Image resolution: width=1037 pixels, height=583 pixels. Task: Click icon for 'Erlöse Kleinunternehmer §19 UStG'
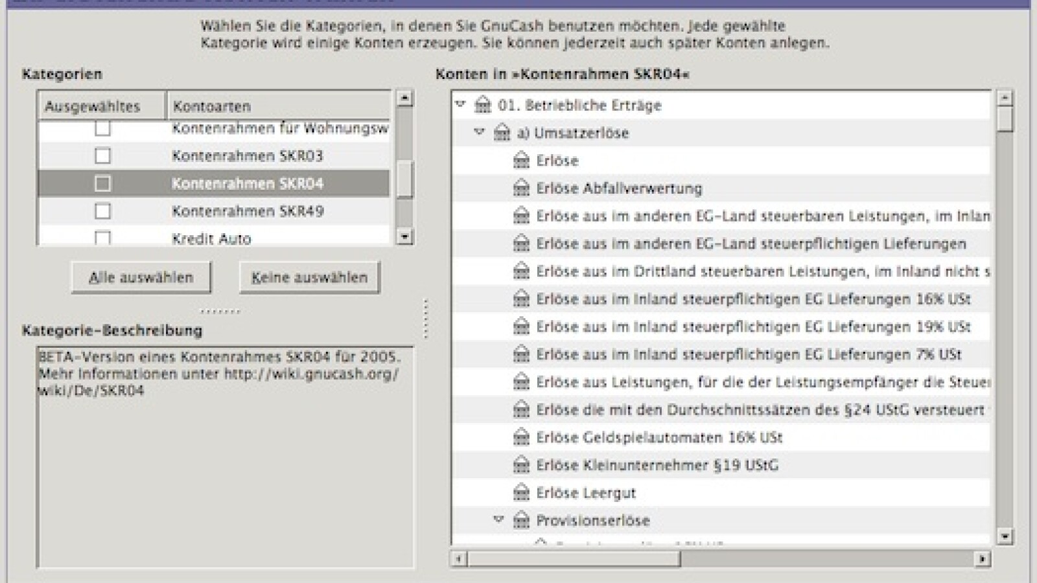click(x=521, y=465)
